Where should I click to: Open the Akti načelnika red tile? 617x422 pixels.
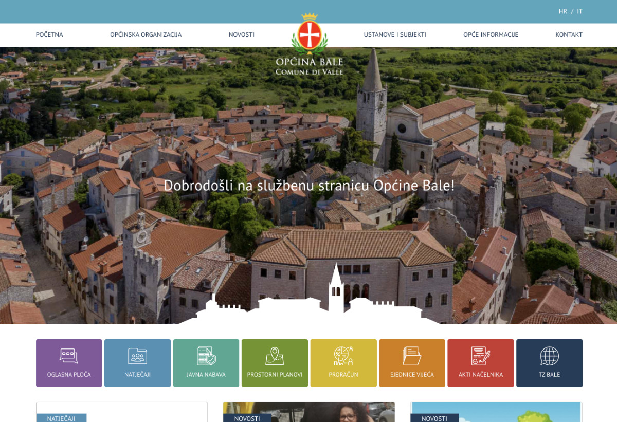(481, 363)
